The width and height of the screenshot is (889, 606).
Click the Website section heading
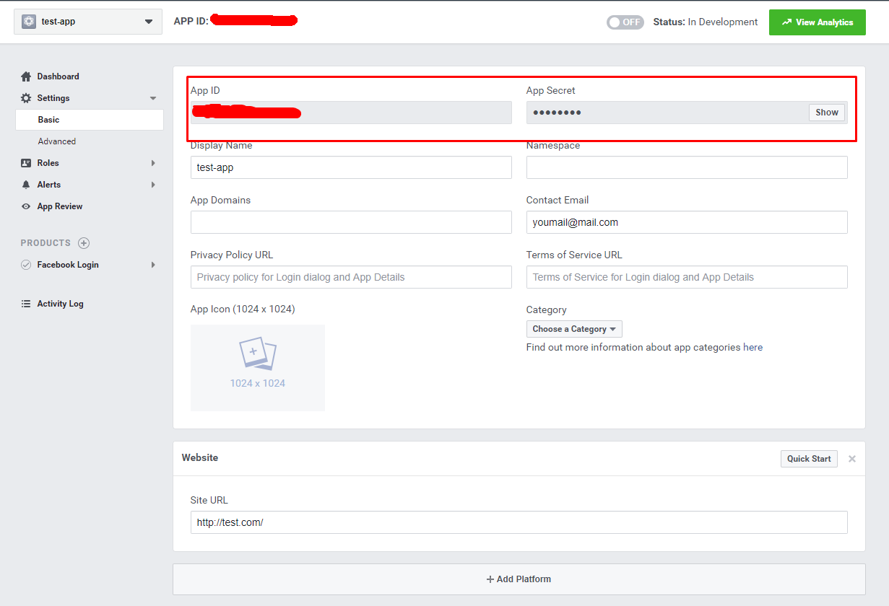point(200,458)
